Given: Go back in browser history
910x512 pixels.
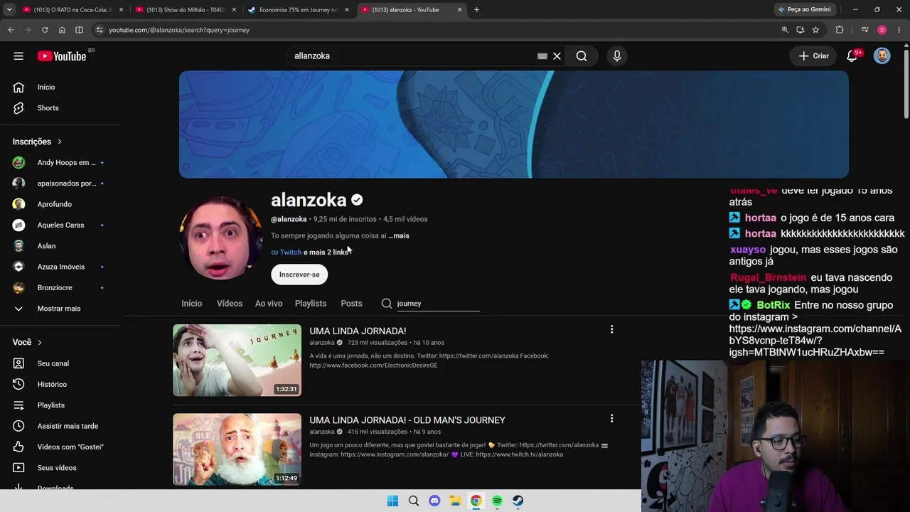Looking at the screenshot, I should coord(11,30).
